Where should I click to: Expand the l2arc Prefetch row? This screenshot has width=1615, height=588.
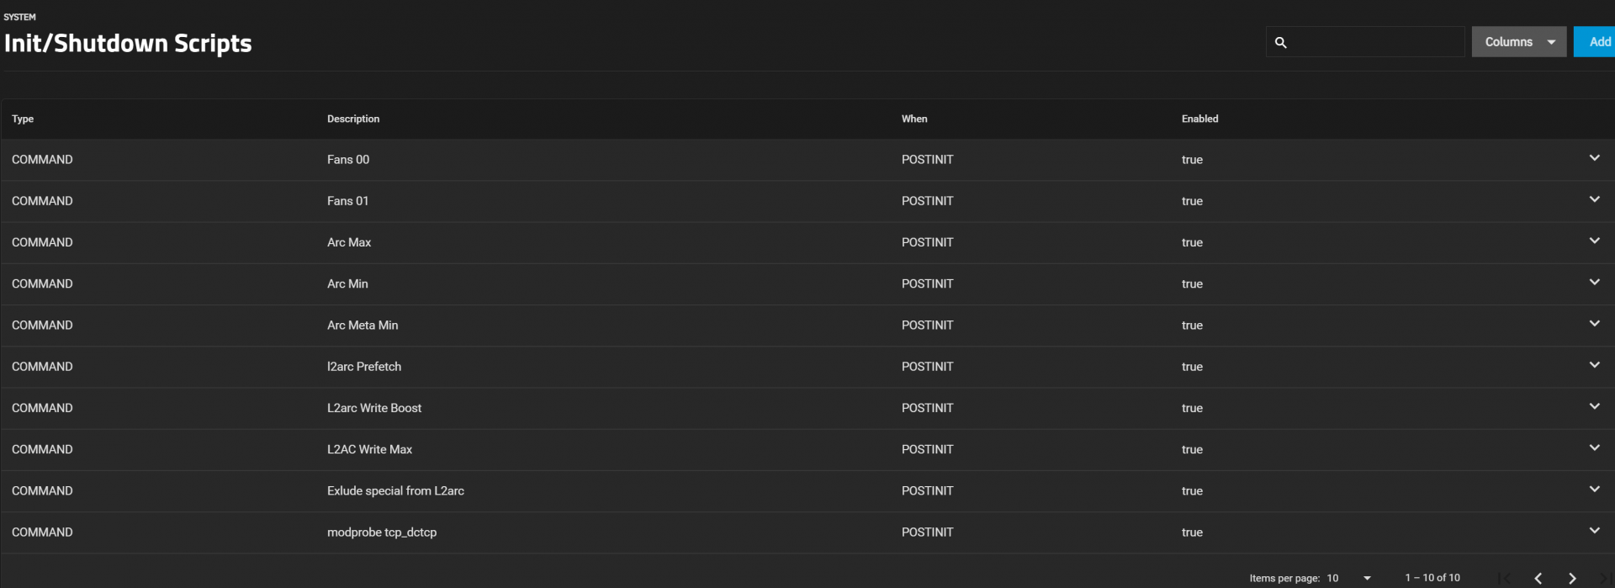(1594, 364)
